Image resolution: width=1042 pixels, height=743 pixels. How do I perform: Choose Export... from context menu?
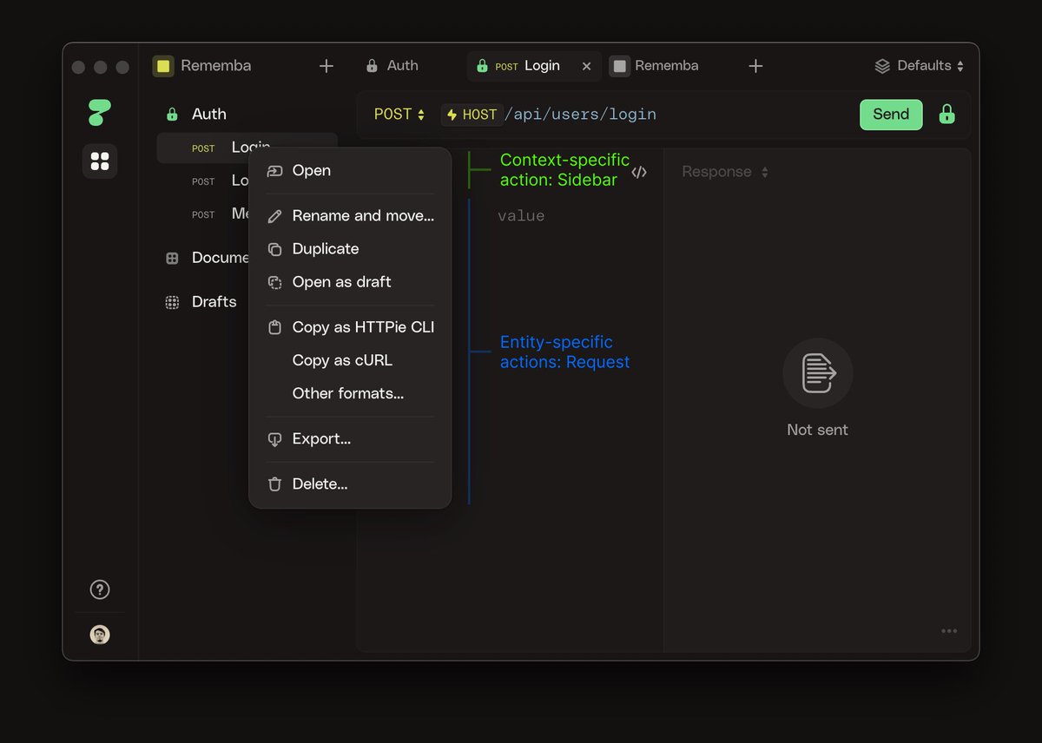350,439
